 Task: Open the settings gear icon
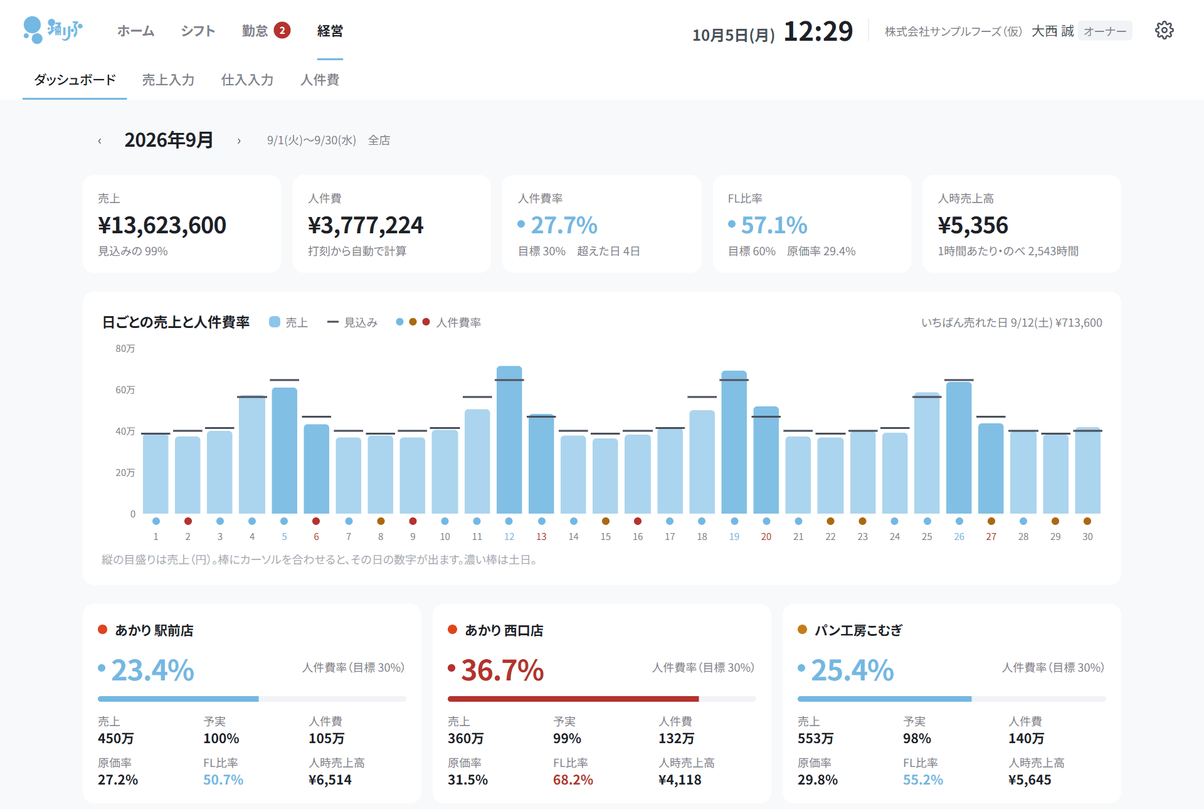tap(1164, 30)
